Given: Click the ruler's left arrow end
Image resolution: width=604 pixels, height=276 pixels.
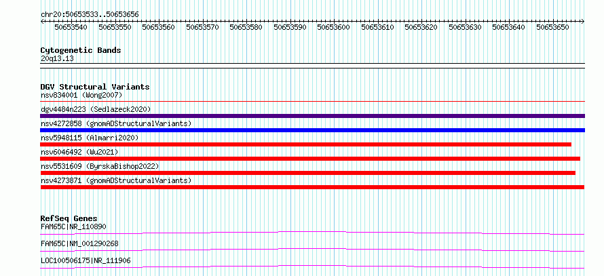Looking at the screenshot, I should [x=42, y=22].
